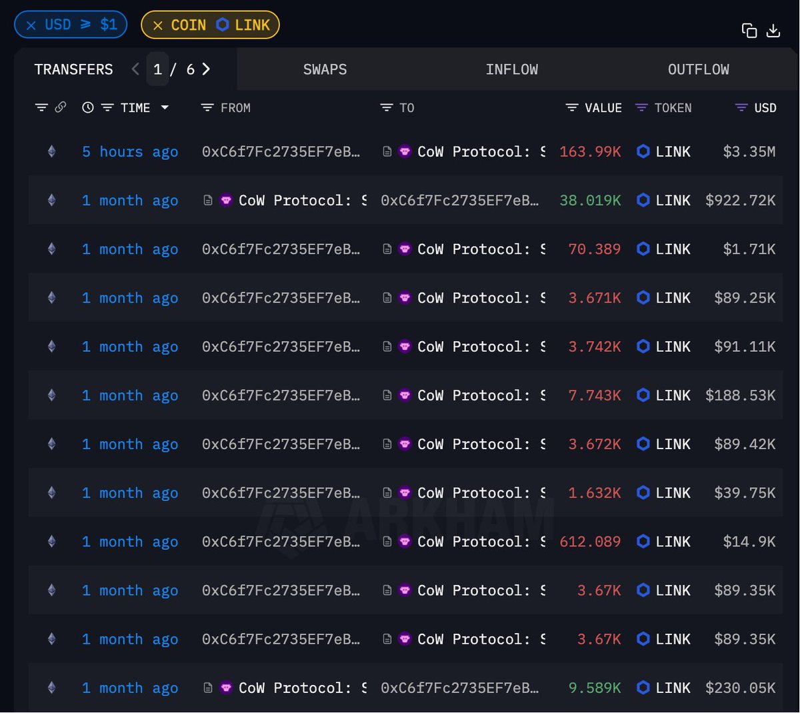Click the 9.589K value cell
Screen dimensions: 800x713
[x=594, y=688]
